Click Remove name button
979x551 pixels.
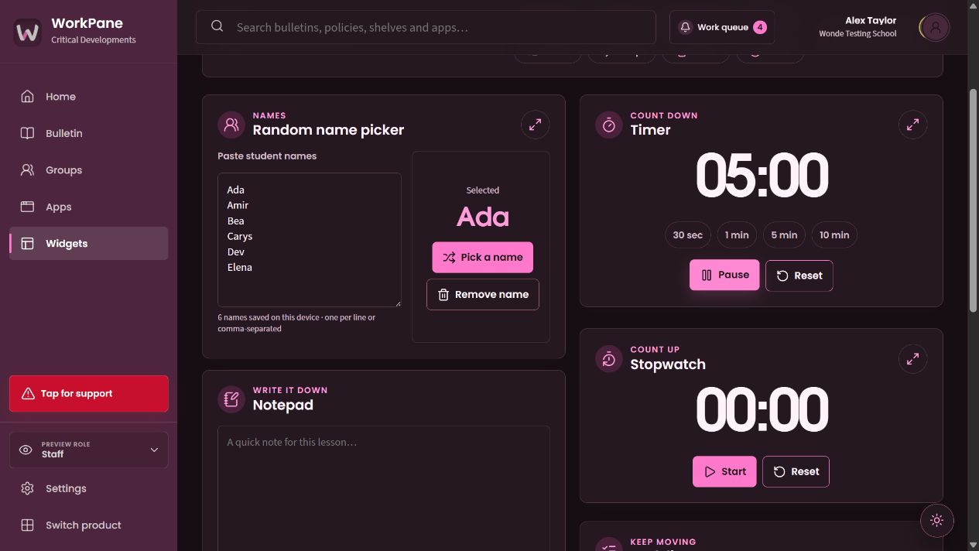[482, 294]
